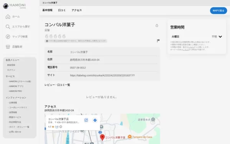The width and height of the screenshot is (230, 144).
Task: Open コーポレートサイト link
Action: click(x=18, y=108)
